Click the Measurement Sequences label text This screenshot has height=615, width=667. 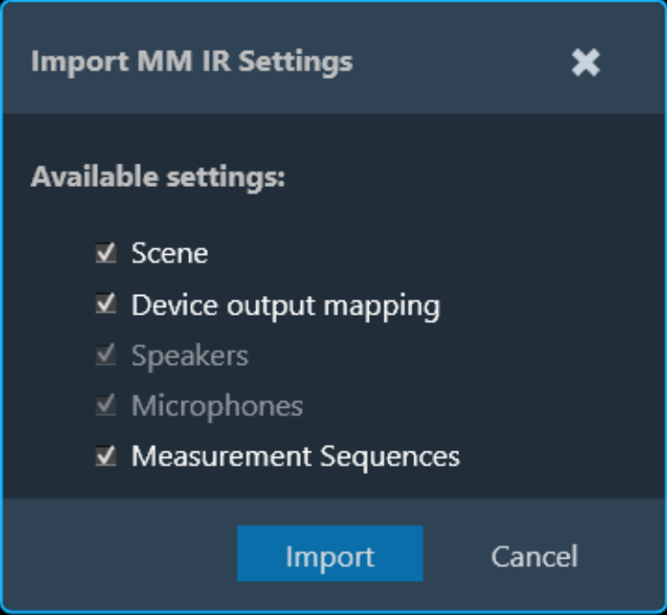[296, 457]
